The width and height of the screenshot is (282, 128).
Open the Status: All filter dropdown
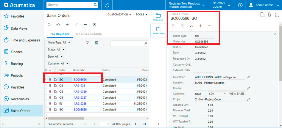[56, 50]
